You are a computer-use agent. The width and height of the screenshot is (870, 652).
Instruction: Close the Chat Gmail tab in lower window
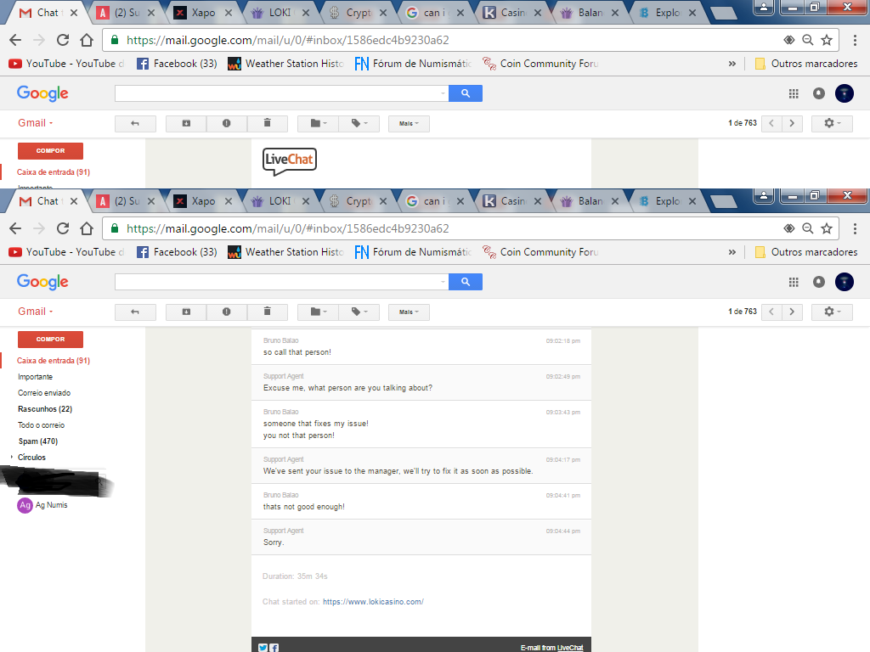tap(74, 201)
